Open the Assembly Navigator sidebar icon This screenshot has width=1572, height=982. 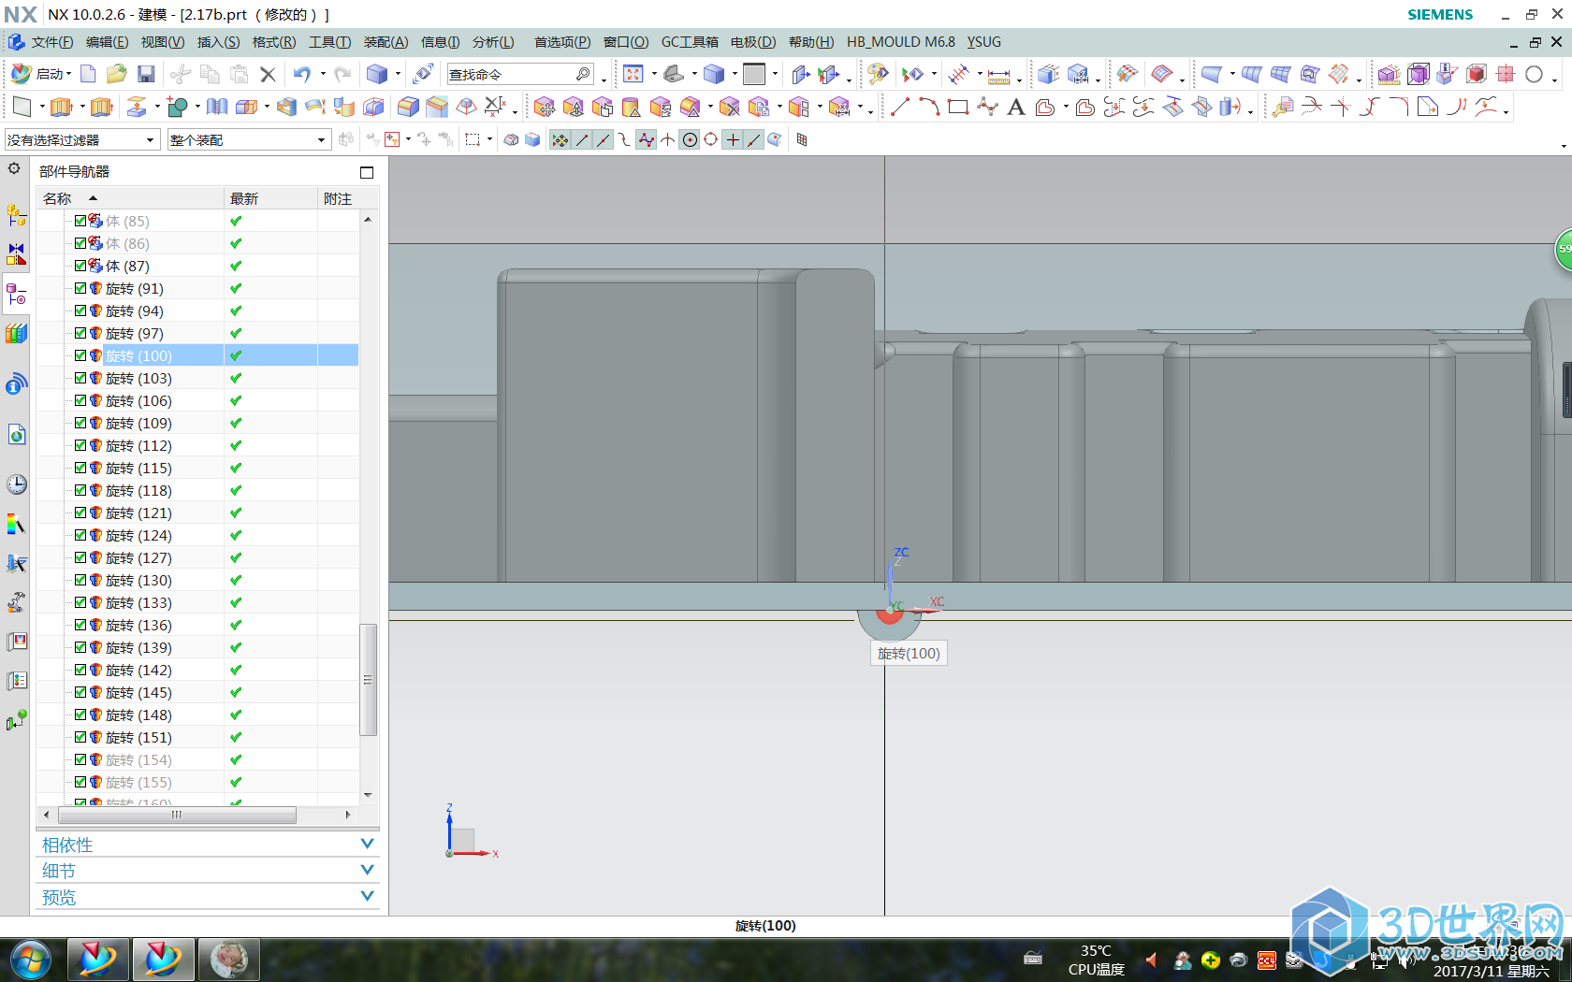16,215
